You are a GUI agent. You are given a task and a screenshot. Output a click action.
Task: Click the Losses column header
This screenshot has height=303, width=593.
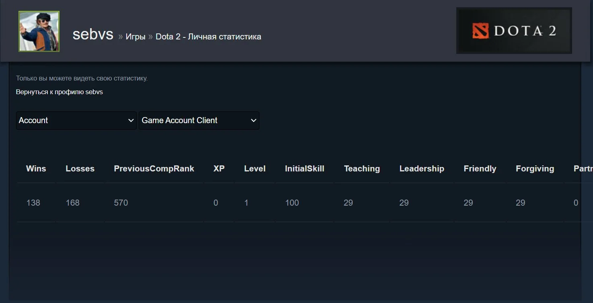[x=80, y=169]
